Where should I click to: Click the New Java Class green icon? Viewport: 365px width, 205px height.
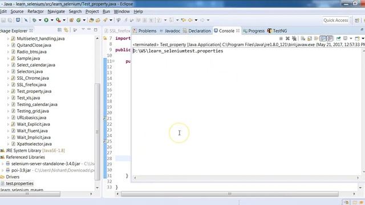tap(79, 20)
